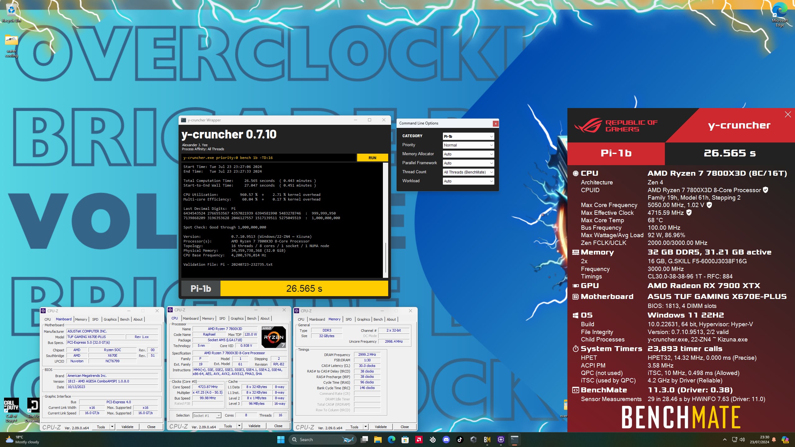
Task: Open the Memory Allocator dropdown
Action: pyautogui.click(x=468, y=154)
